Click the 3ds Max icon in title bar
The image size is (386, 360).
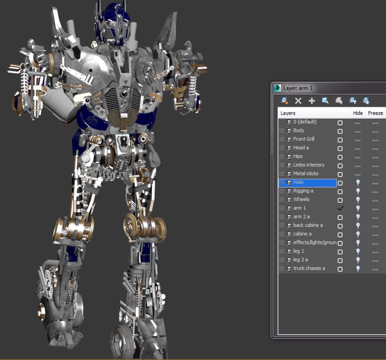pyautogui.click(x=277, y=88)
